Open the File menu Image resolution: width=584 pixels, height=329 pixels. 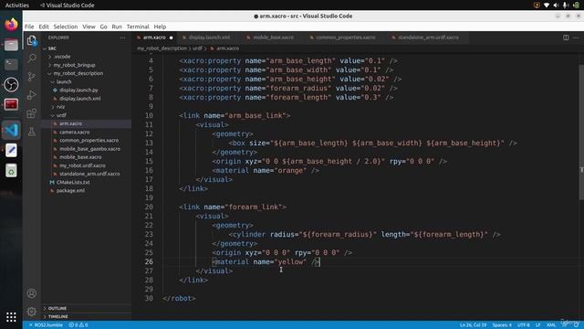point(29,27)
